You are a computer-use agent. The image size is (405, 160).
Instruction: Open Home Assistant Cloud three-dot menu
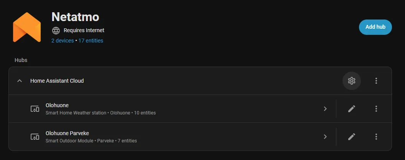[x=376, y=81]
